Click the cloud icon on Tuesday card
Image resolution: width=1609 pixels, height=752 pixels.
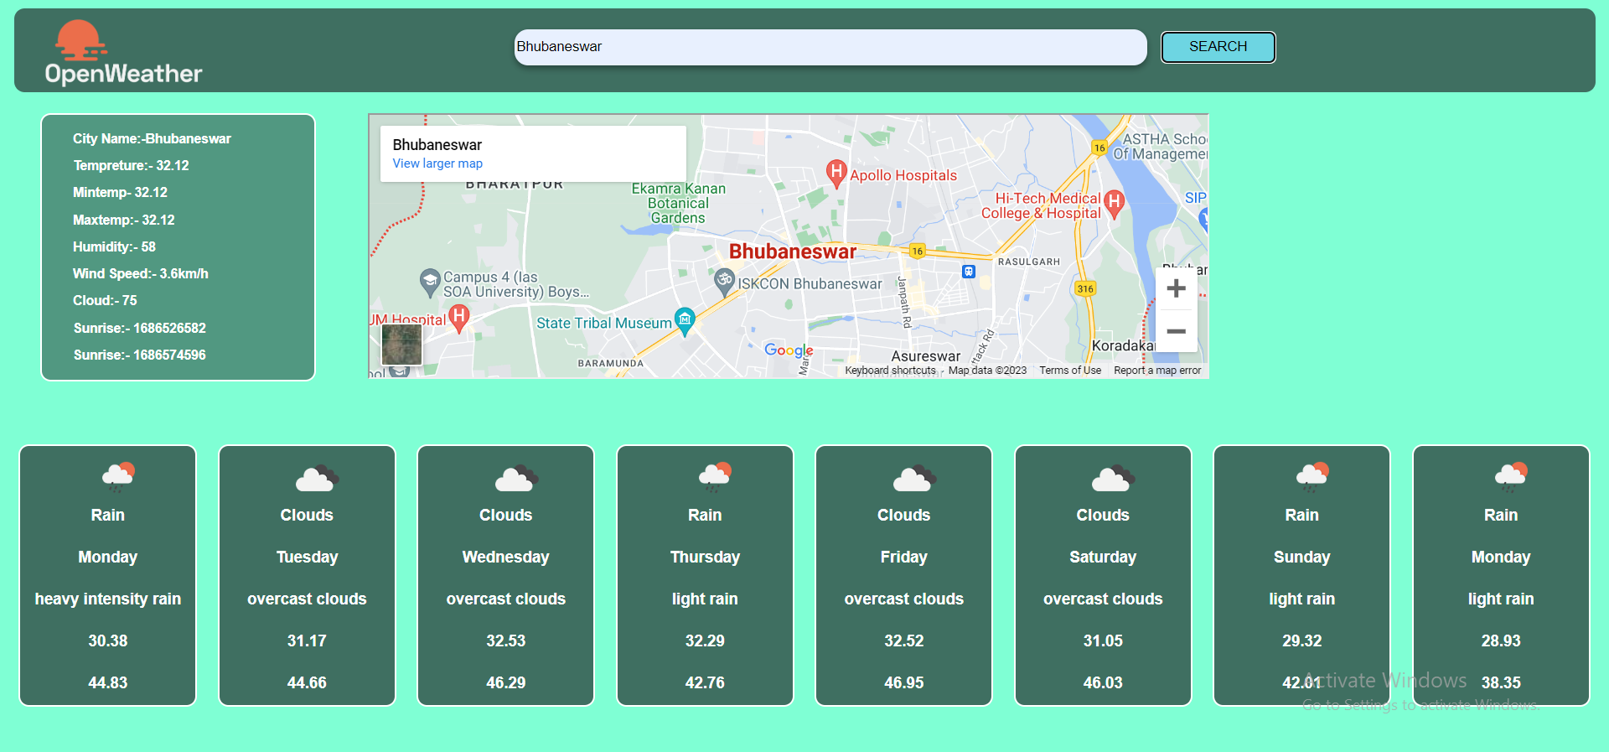click(316, 479)
